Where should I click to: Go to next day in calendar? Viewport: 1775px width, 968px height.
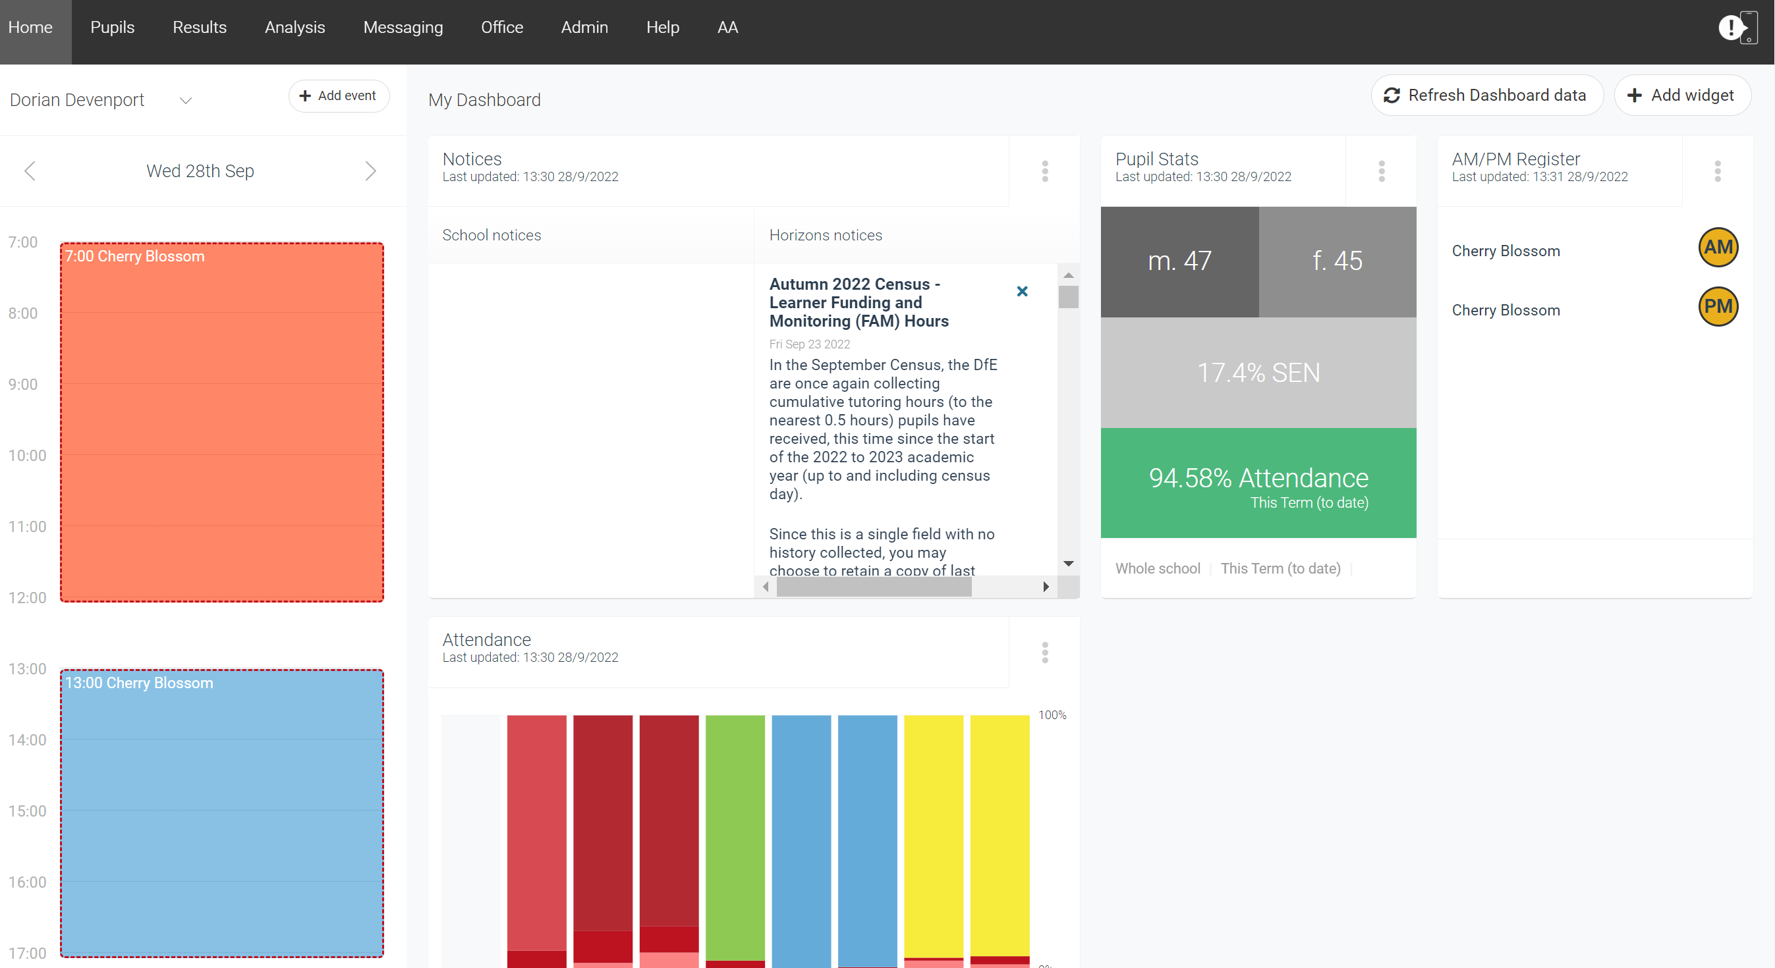[x=371, y=171]
